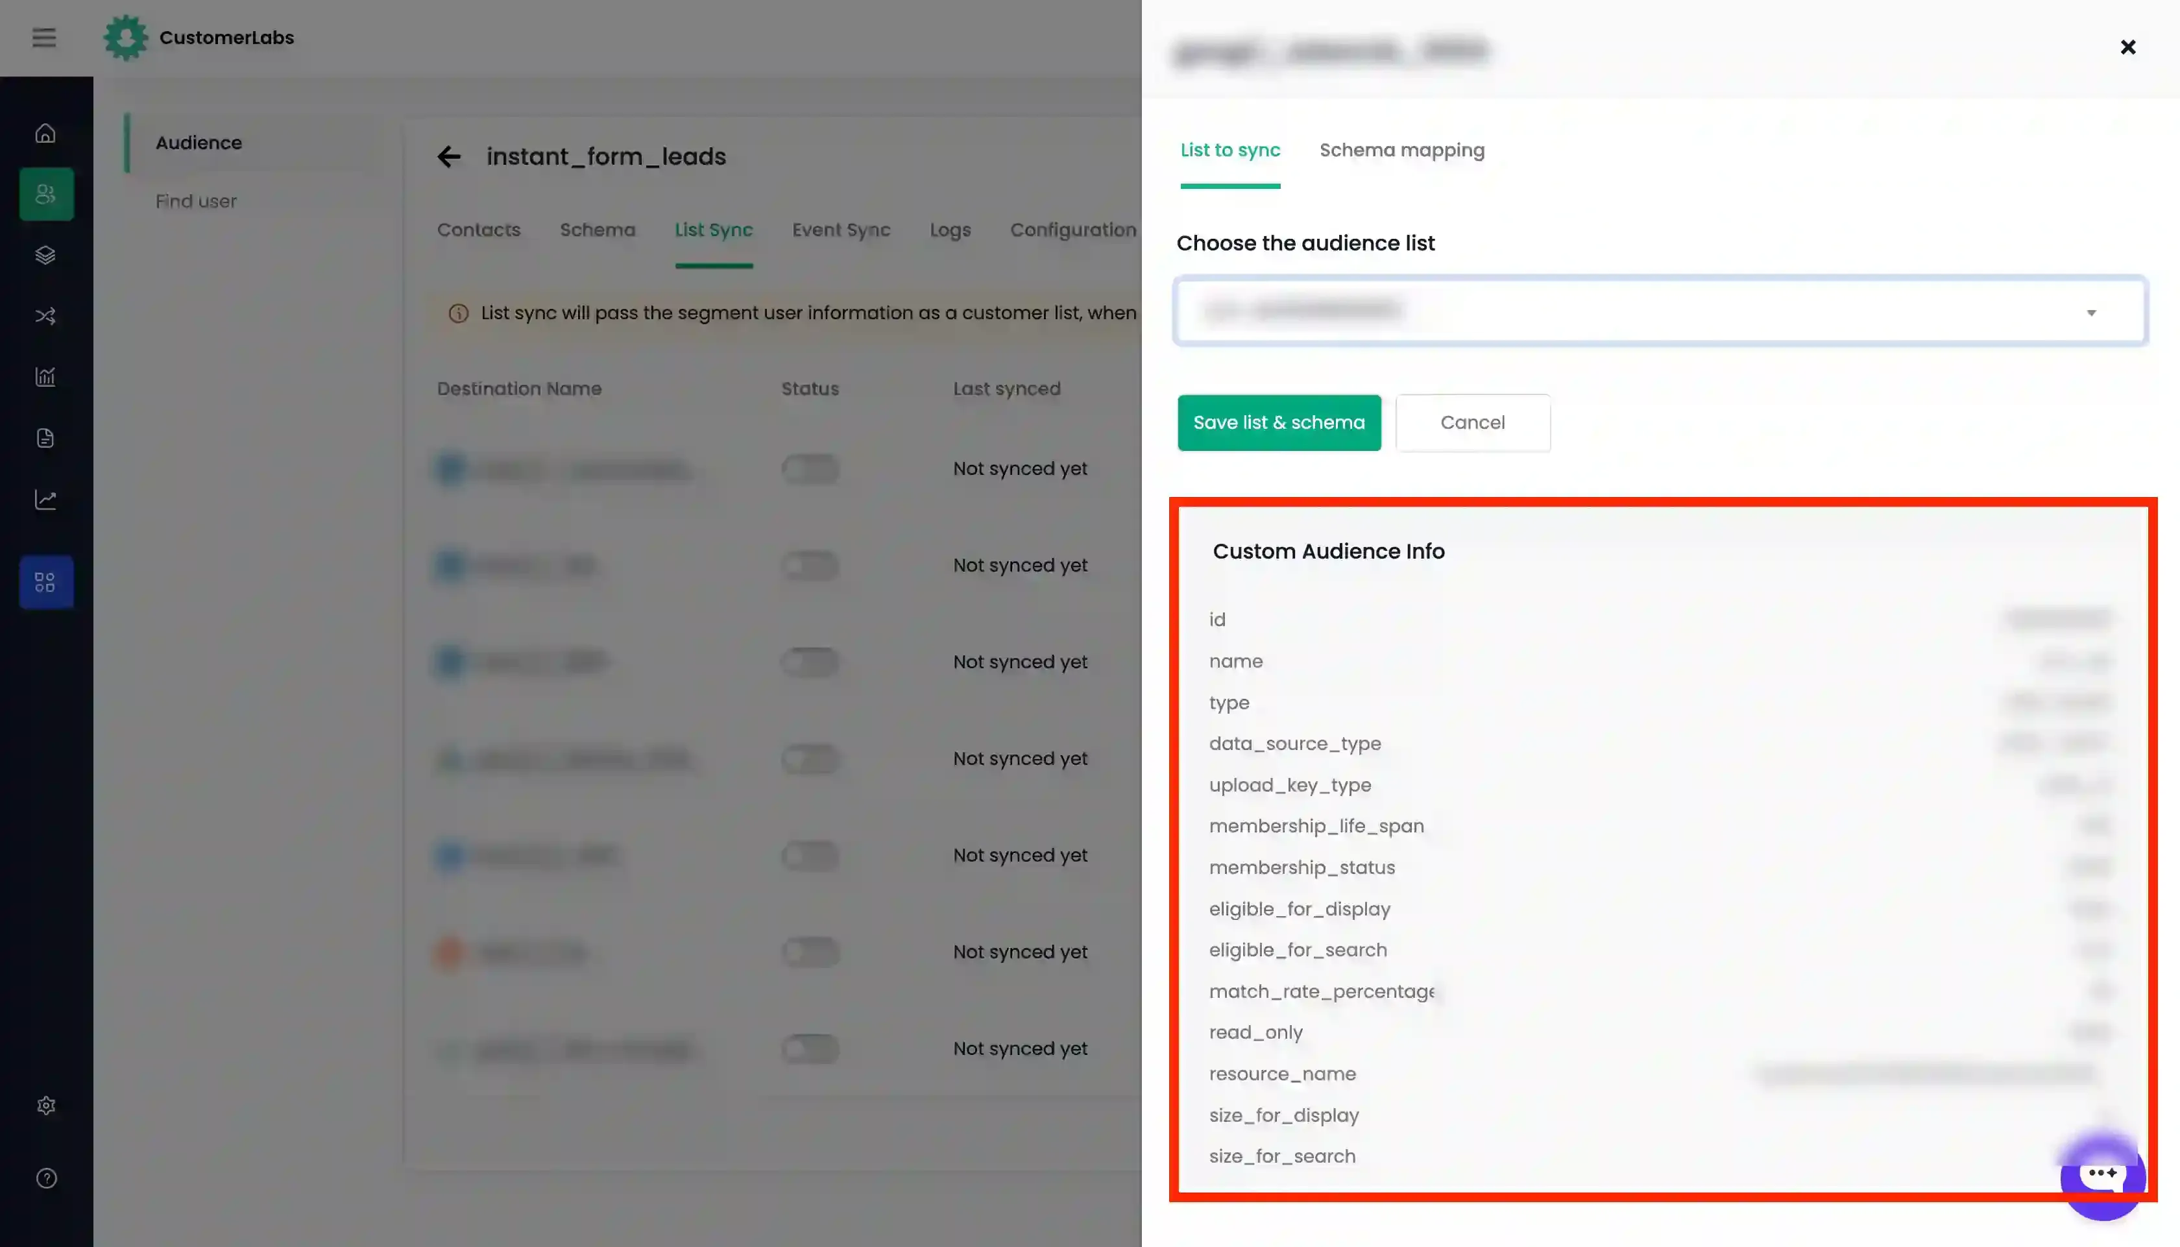The image size is (2180, 1247).
Task: Click the instant_form_leads page title
Action: 606,157
